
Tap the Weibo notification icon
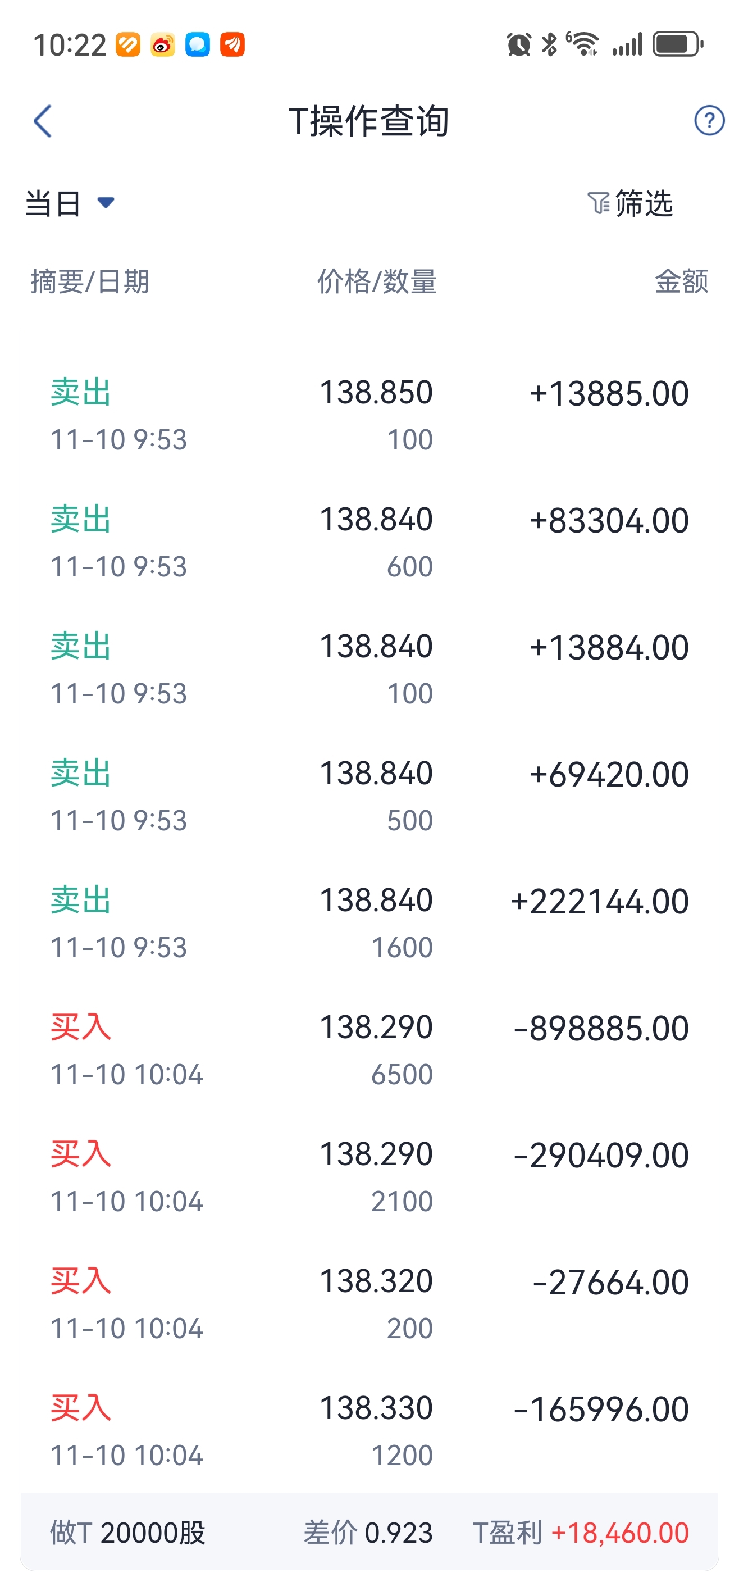[x=162, y=44]
